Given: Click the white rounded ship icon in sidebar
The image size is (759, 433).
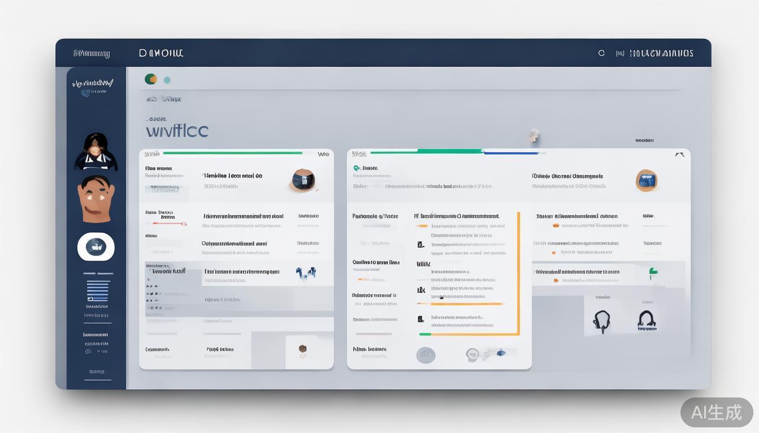Looking at the screenshot, I should pos(96,246).
